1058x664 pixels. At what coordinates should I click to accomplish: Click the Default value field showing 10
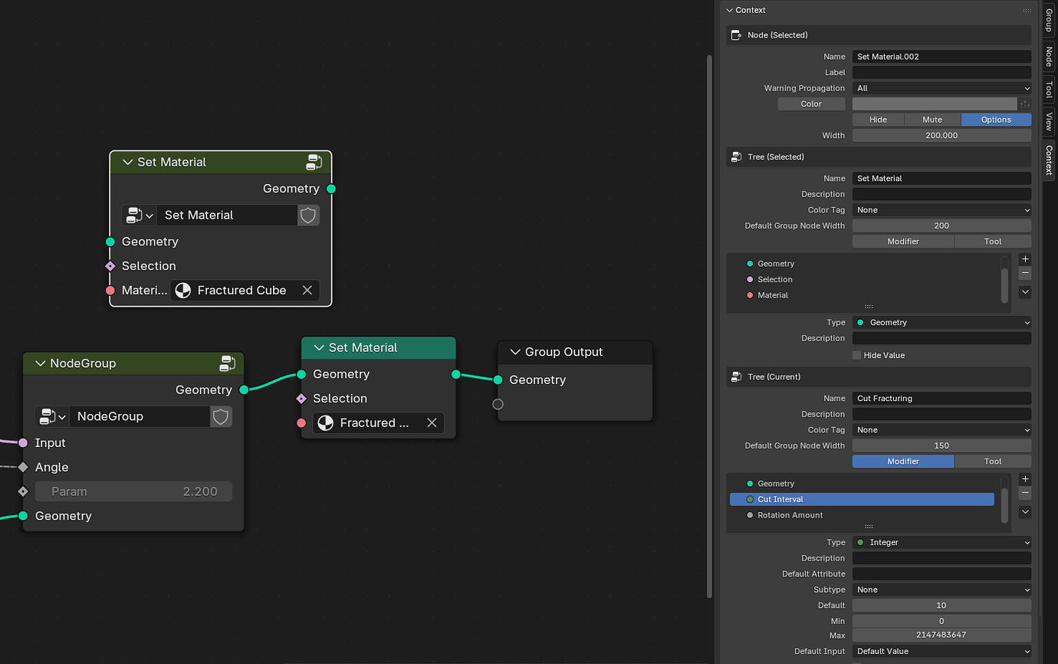click(941, 606)
